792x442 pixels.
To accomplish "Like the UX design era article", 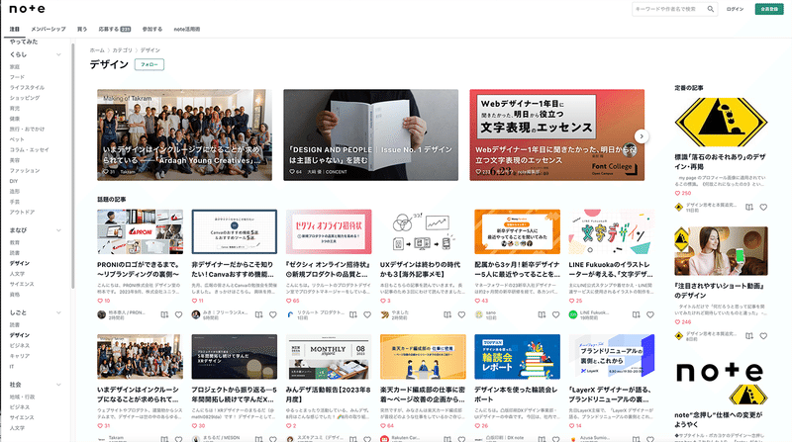I will [x=461, y=314].
